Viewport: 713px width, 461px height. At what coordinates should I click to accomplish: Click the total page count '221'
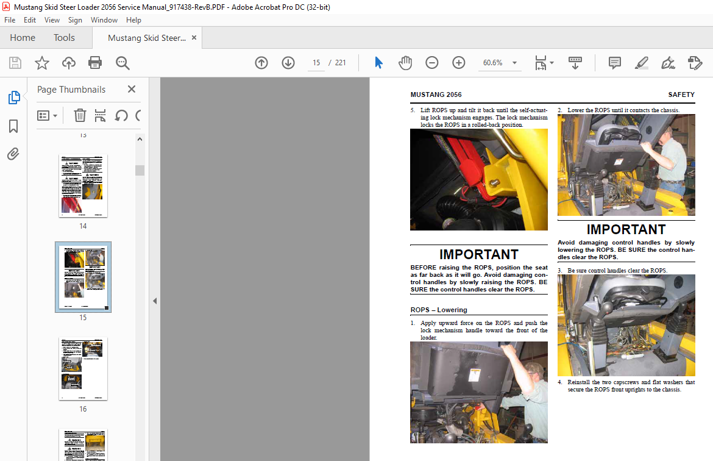(x=341, y=63)
